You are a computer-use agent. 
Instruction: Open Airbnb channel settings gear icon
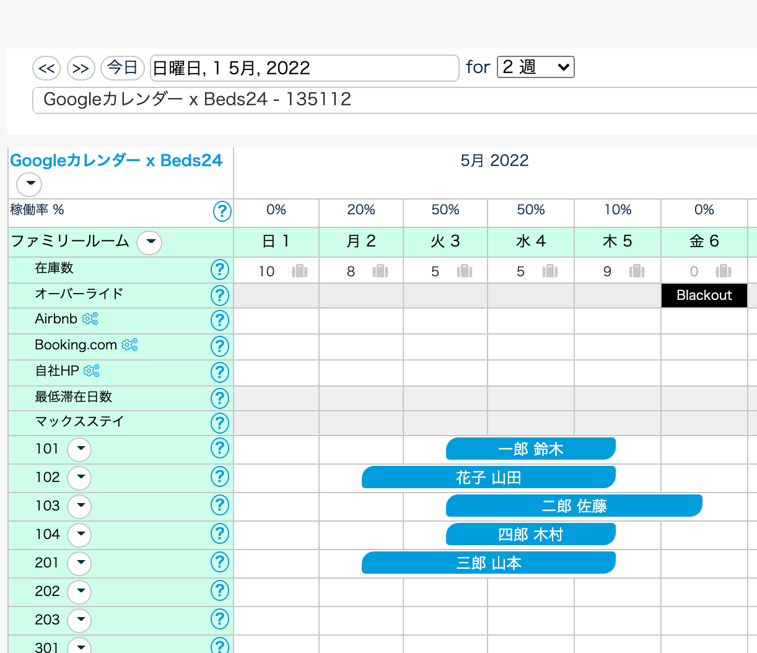tap(90, 319)
